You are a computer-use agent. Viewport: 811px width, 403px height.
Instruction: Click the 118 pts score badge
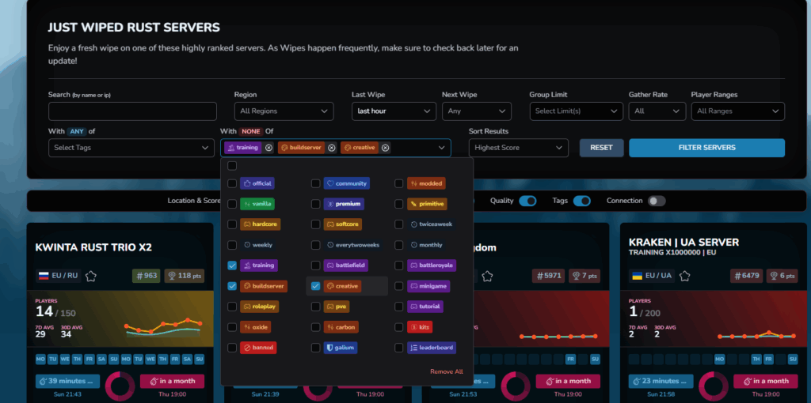pos(185,276)
